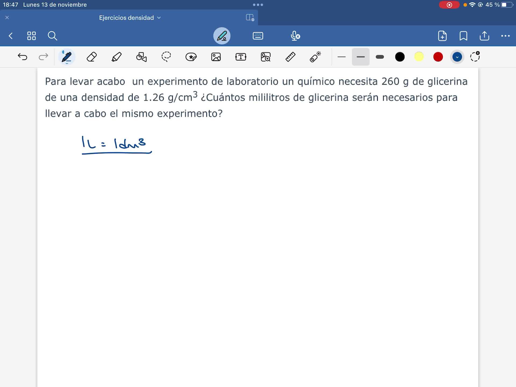Activate the Laser pointer tool
516x387 pixels.
[315, 57]
